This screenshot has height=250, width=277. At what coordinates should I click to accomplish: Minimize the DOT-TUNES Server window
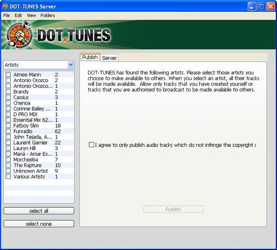(x=252, y=7)
